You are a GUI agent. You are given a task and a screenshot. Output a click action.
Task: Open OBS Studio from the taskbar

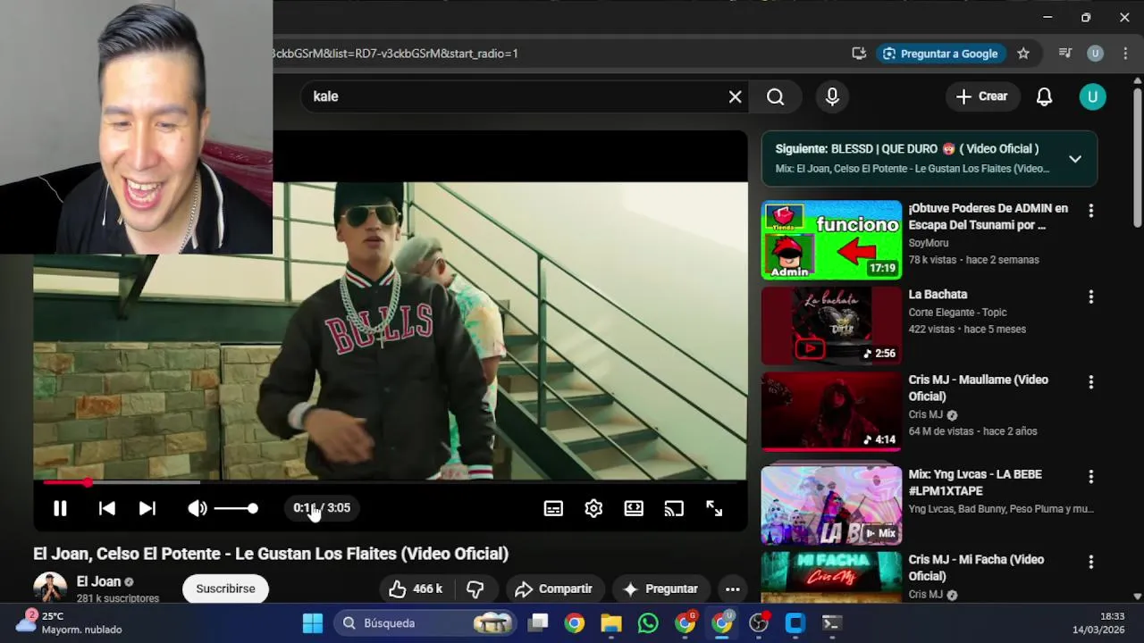[759, 623]
